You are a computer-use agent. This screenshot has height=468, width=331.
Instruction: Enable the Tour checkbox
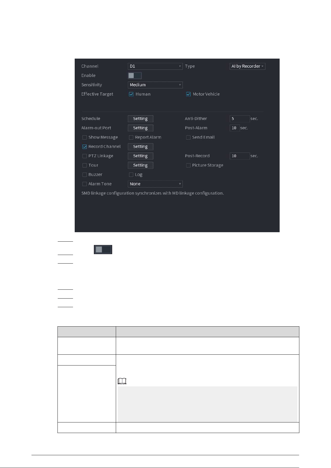point(84,165)
